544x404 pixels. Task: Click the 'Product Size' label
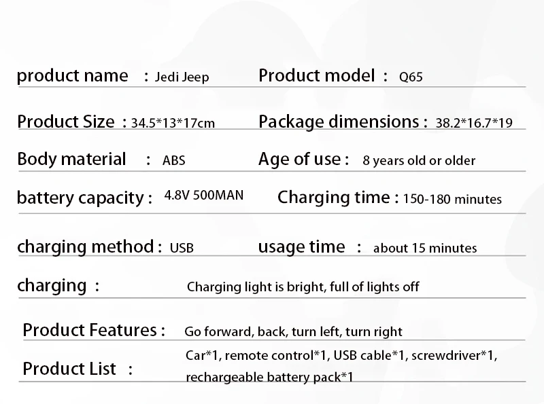click(65, 122)
